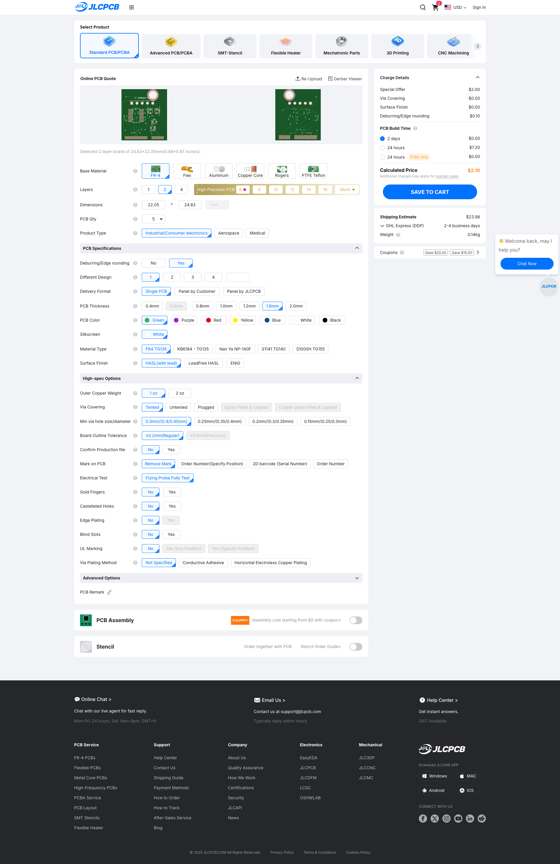Viewport: 560px width, 864px height.
Task: Click SAVE TO CART button
Action: click(x=430, y=192)
